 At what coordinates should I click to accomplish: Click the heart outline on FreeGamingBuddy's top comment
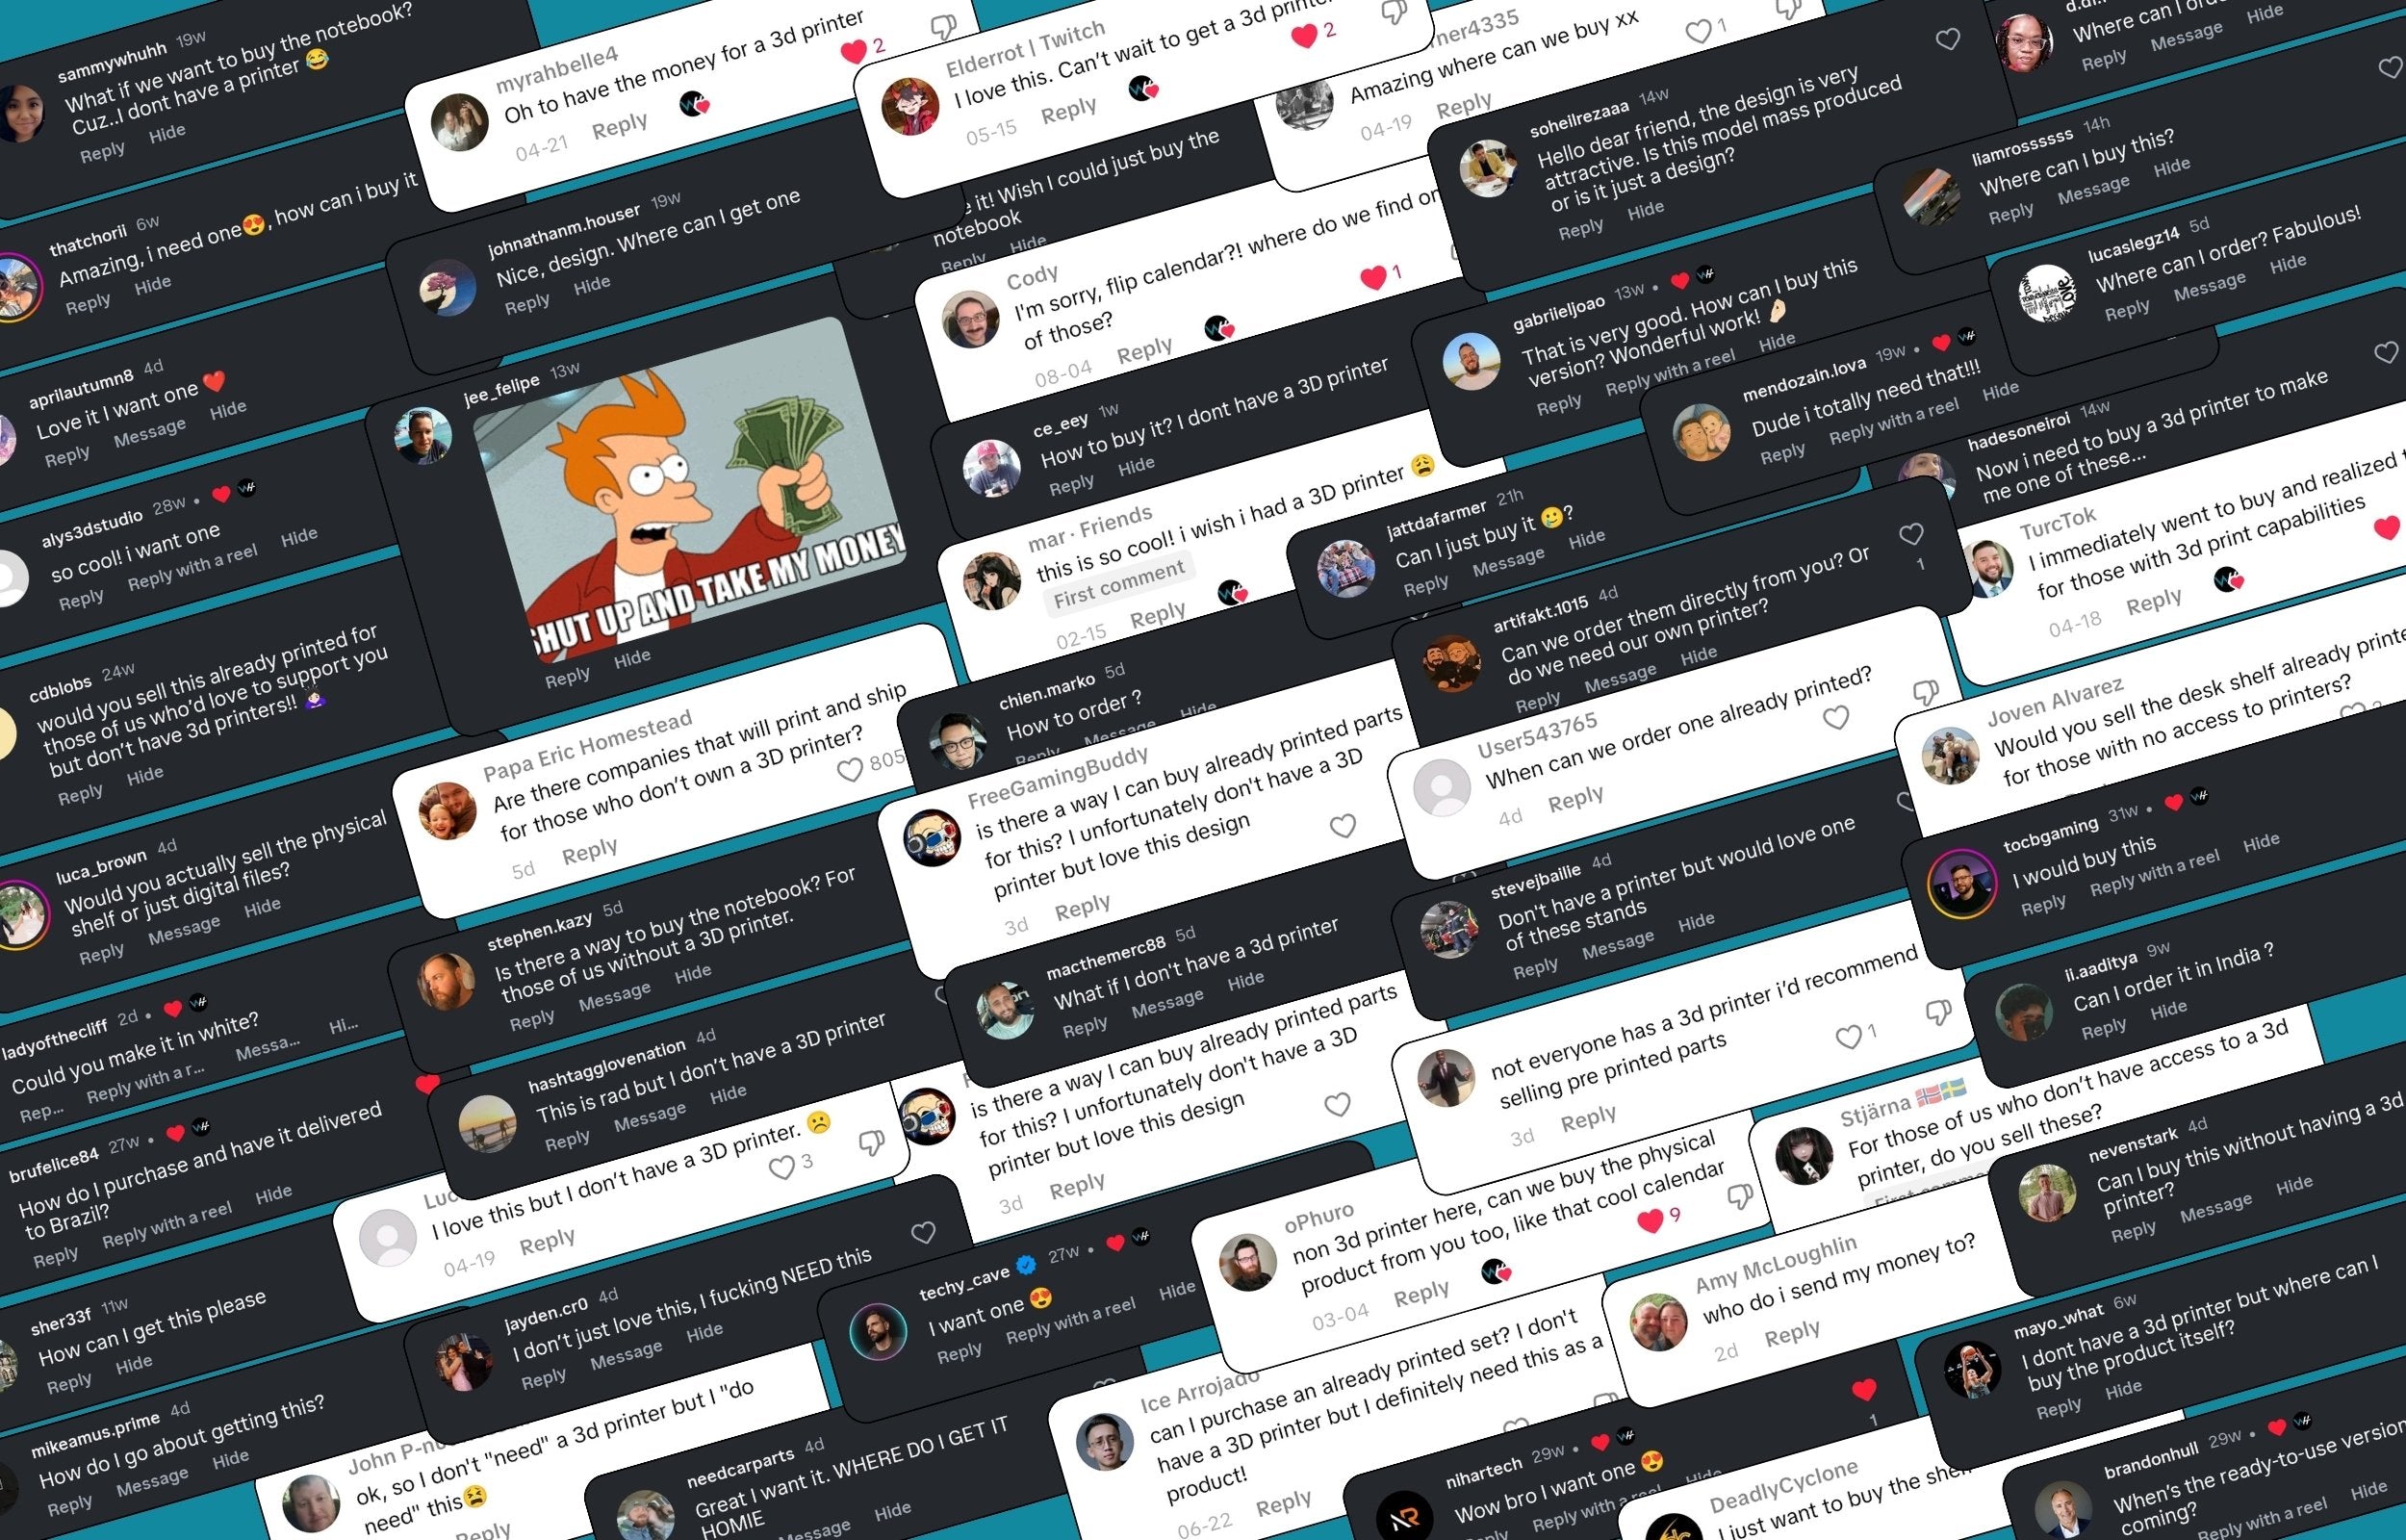coord(1343,826)
